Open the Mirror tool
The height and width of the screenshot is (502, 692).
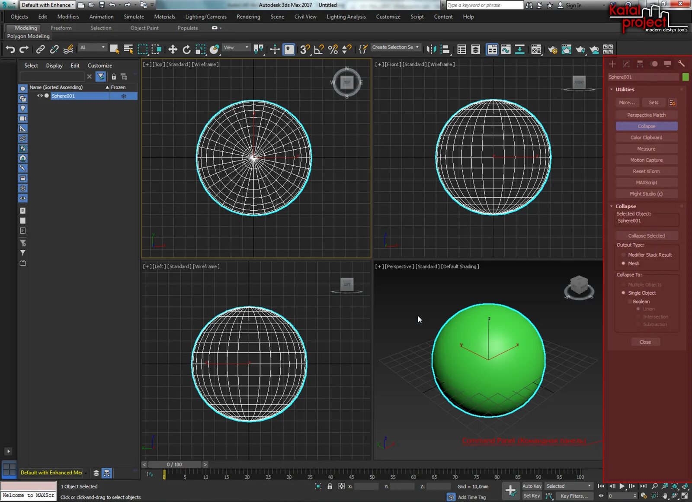pos(431,49)
